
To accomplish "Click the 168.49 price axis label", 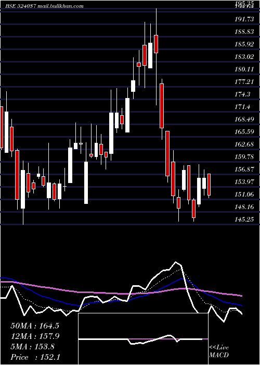I will pyautogui.click(x=244, y=119).
